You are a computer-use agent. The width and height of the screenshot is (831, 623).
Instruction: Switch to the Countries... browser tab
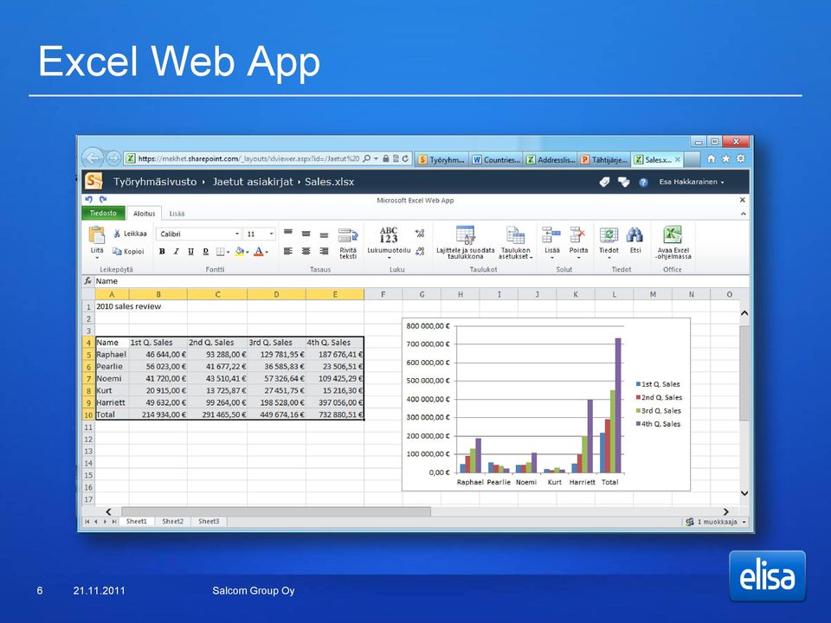pos(496,159)
